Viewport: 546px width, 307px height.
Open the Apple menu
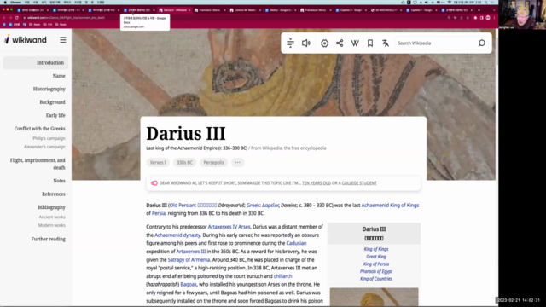5,2
